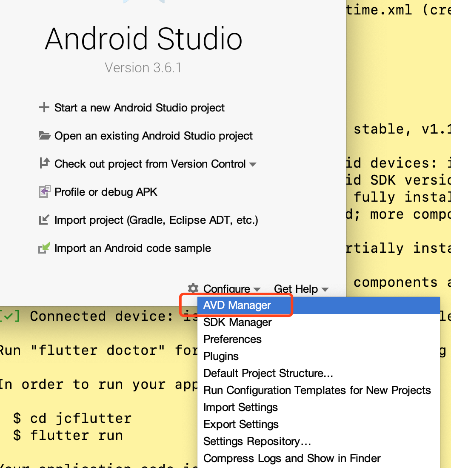Click the 'Android Studio' title text
Image resolution: width=451 pixels, height=468 pixels.
[x=143, y=39]
